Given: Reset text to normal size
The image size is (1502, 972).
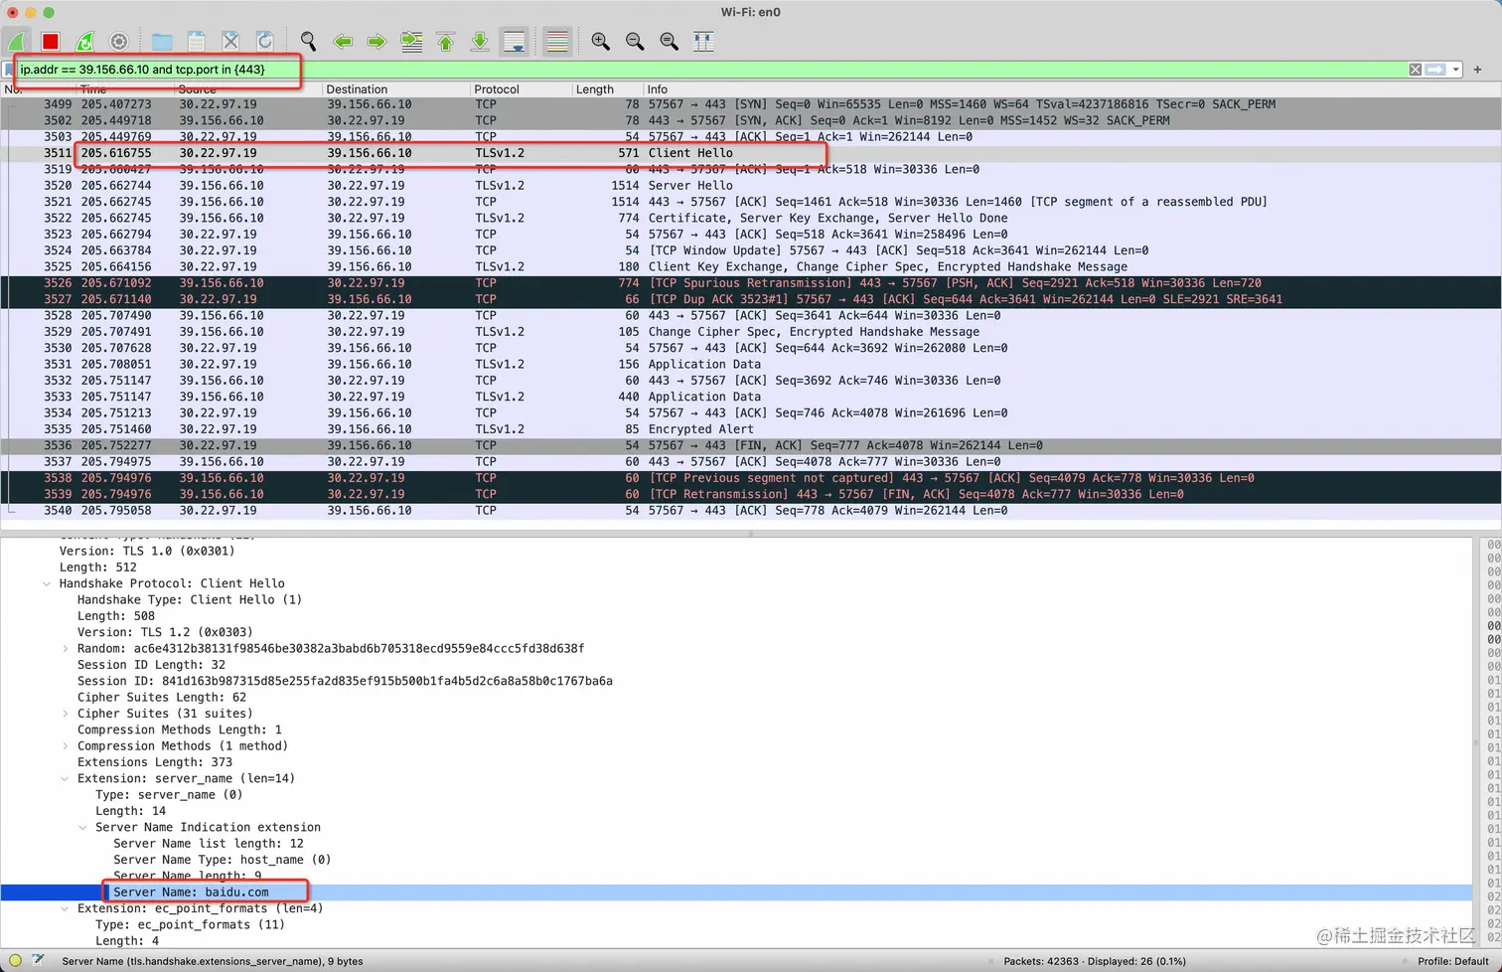Looking at the screenshot, I should tap(669, 42).
